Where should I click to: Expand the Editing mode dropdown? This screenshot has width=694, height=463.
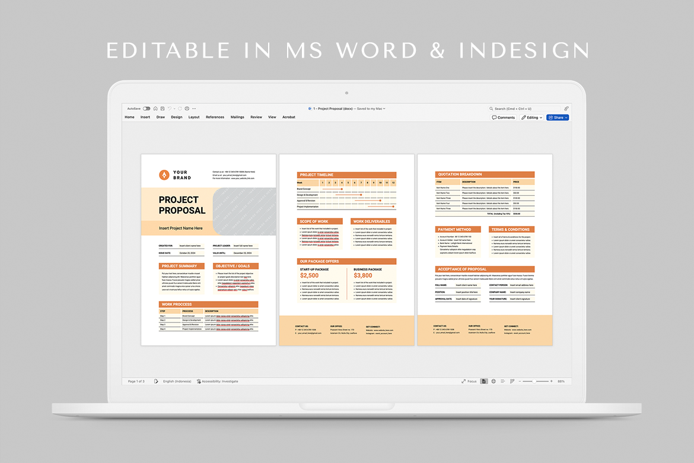(x=531, y=118)
